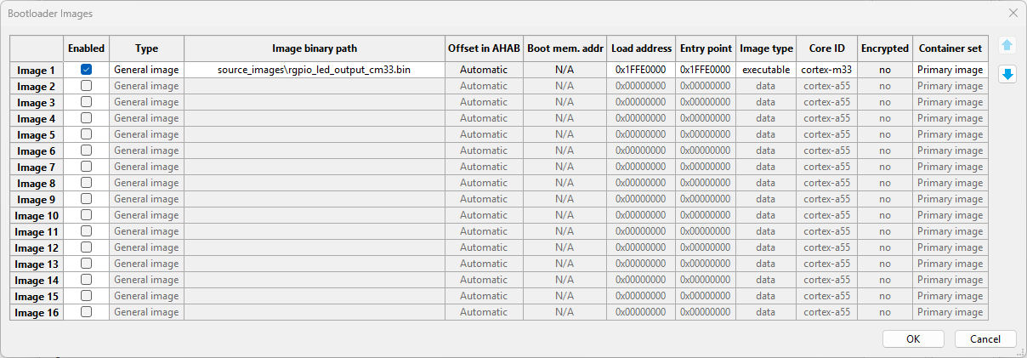The height and width of the screenshot is (358, 1027).
Task: Click the move row up arrow icon
Action: (x=1007, y=45)
